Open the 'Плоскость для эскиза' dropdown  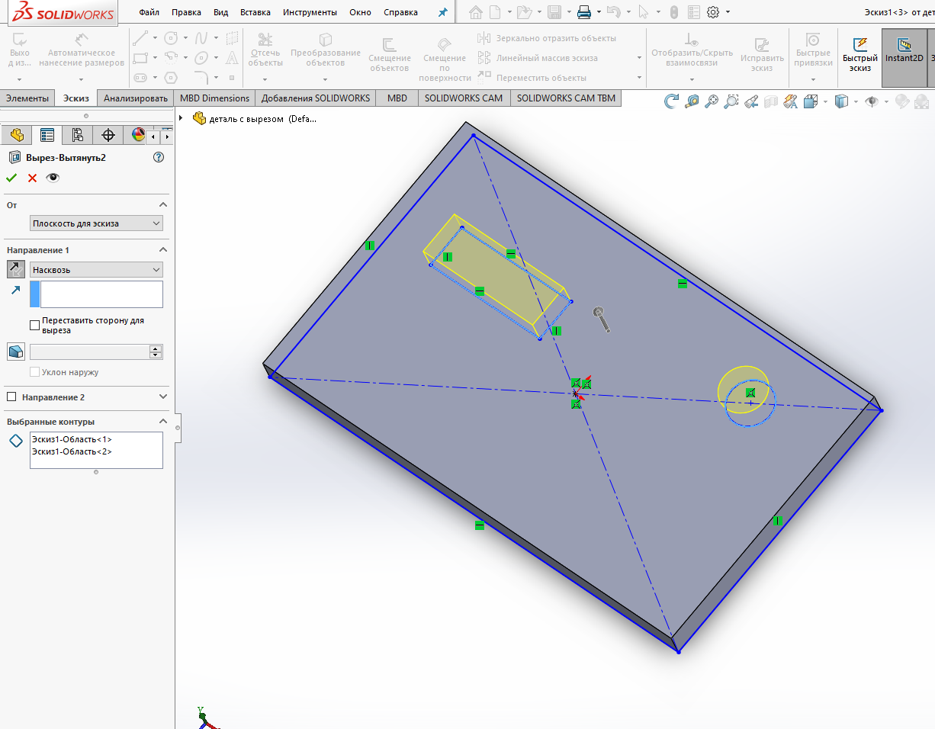(96, 223)
